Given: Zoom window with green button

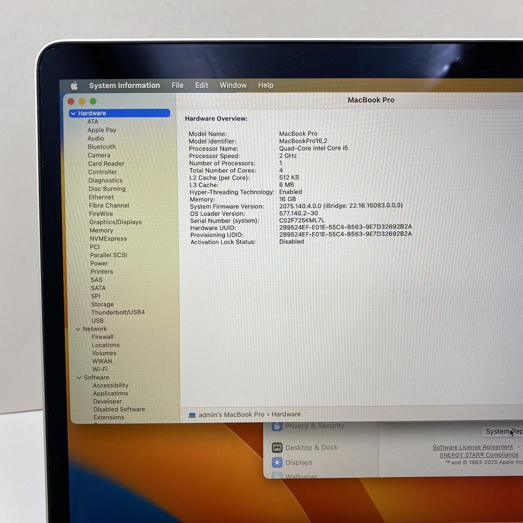Looking at the screenshot, I should click(93, 101).
